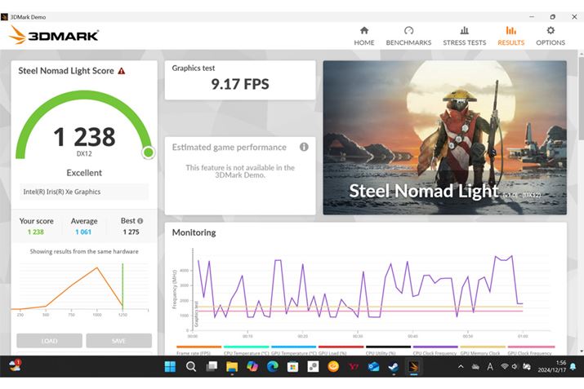
Task: Open the Benchmarks section
Action: [408, 35]
